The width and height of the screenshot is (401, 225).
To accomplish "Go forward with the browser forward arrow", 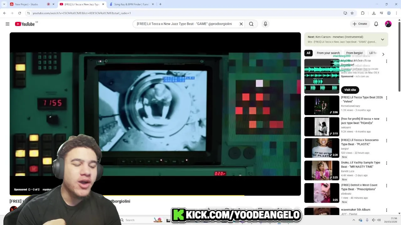I will pyautogui.click(x=12, y=13).
